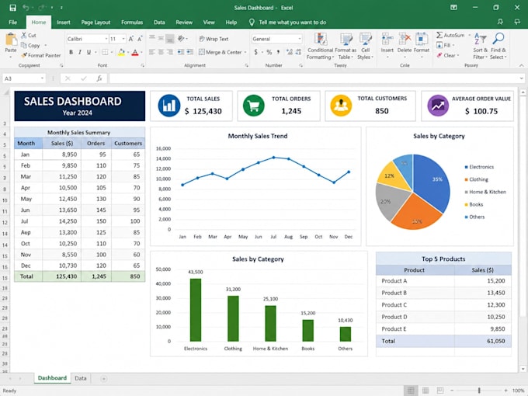Image resolution: width=528 pixels, height=396 pixels.
Task: Click the Increase Indent icon
Action: (x=190, y=52)
